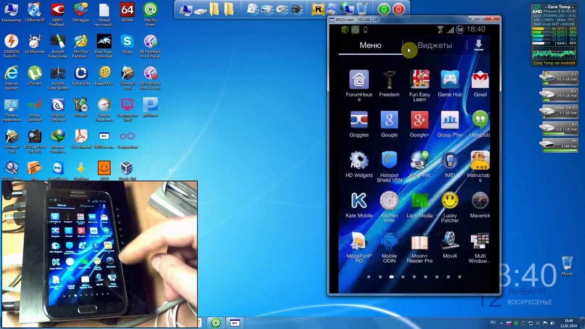Open Mail.Ru Agent in the taskbar

[x=216, y=323]
